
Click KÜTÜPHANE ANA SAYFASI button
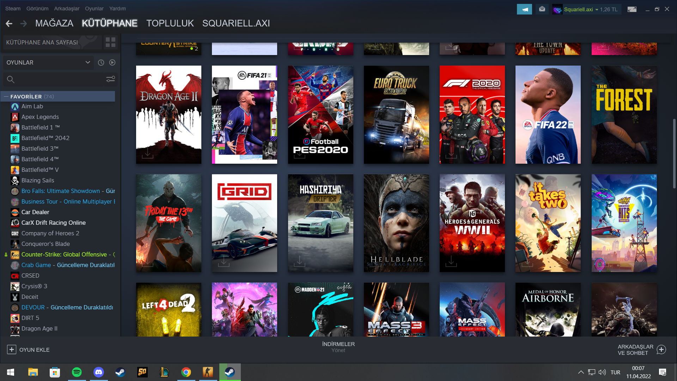tap(52, 42)
